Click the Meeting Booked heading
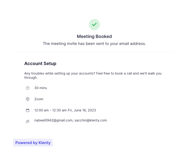 [x=94, y=36]
